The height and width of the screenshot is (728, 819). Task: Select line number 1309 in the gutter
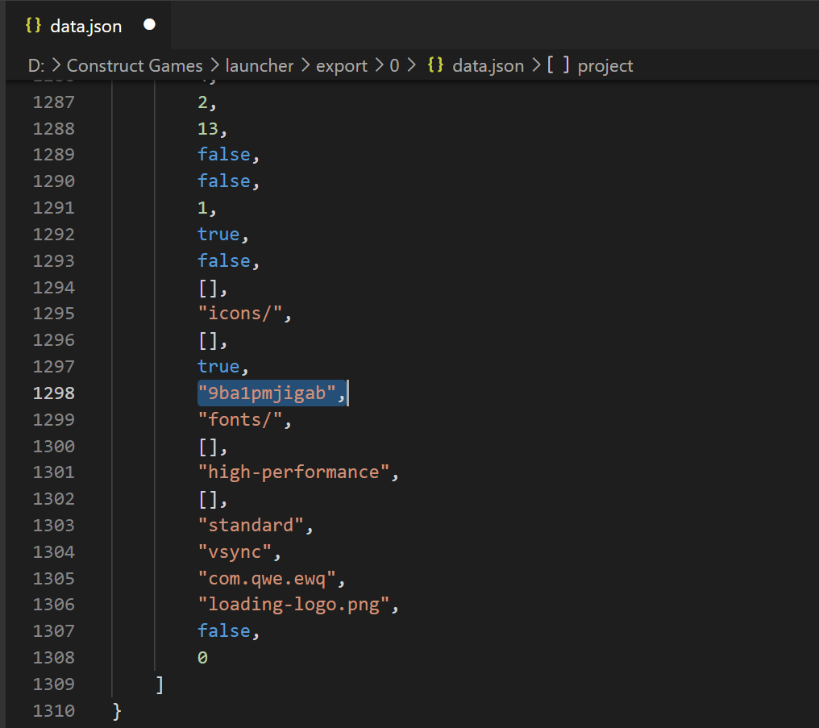54,684
